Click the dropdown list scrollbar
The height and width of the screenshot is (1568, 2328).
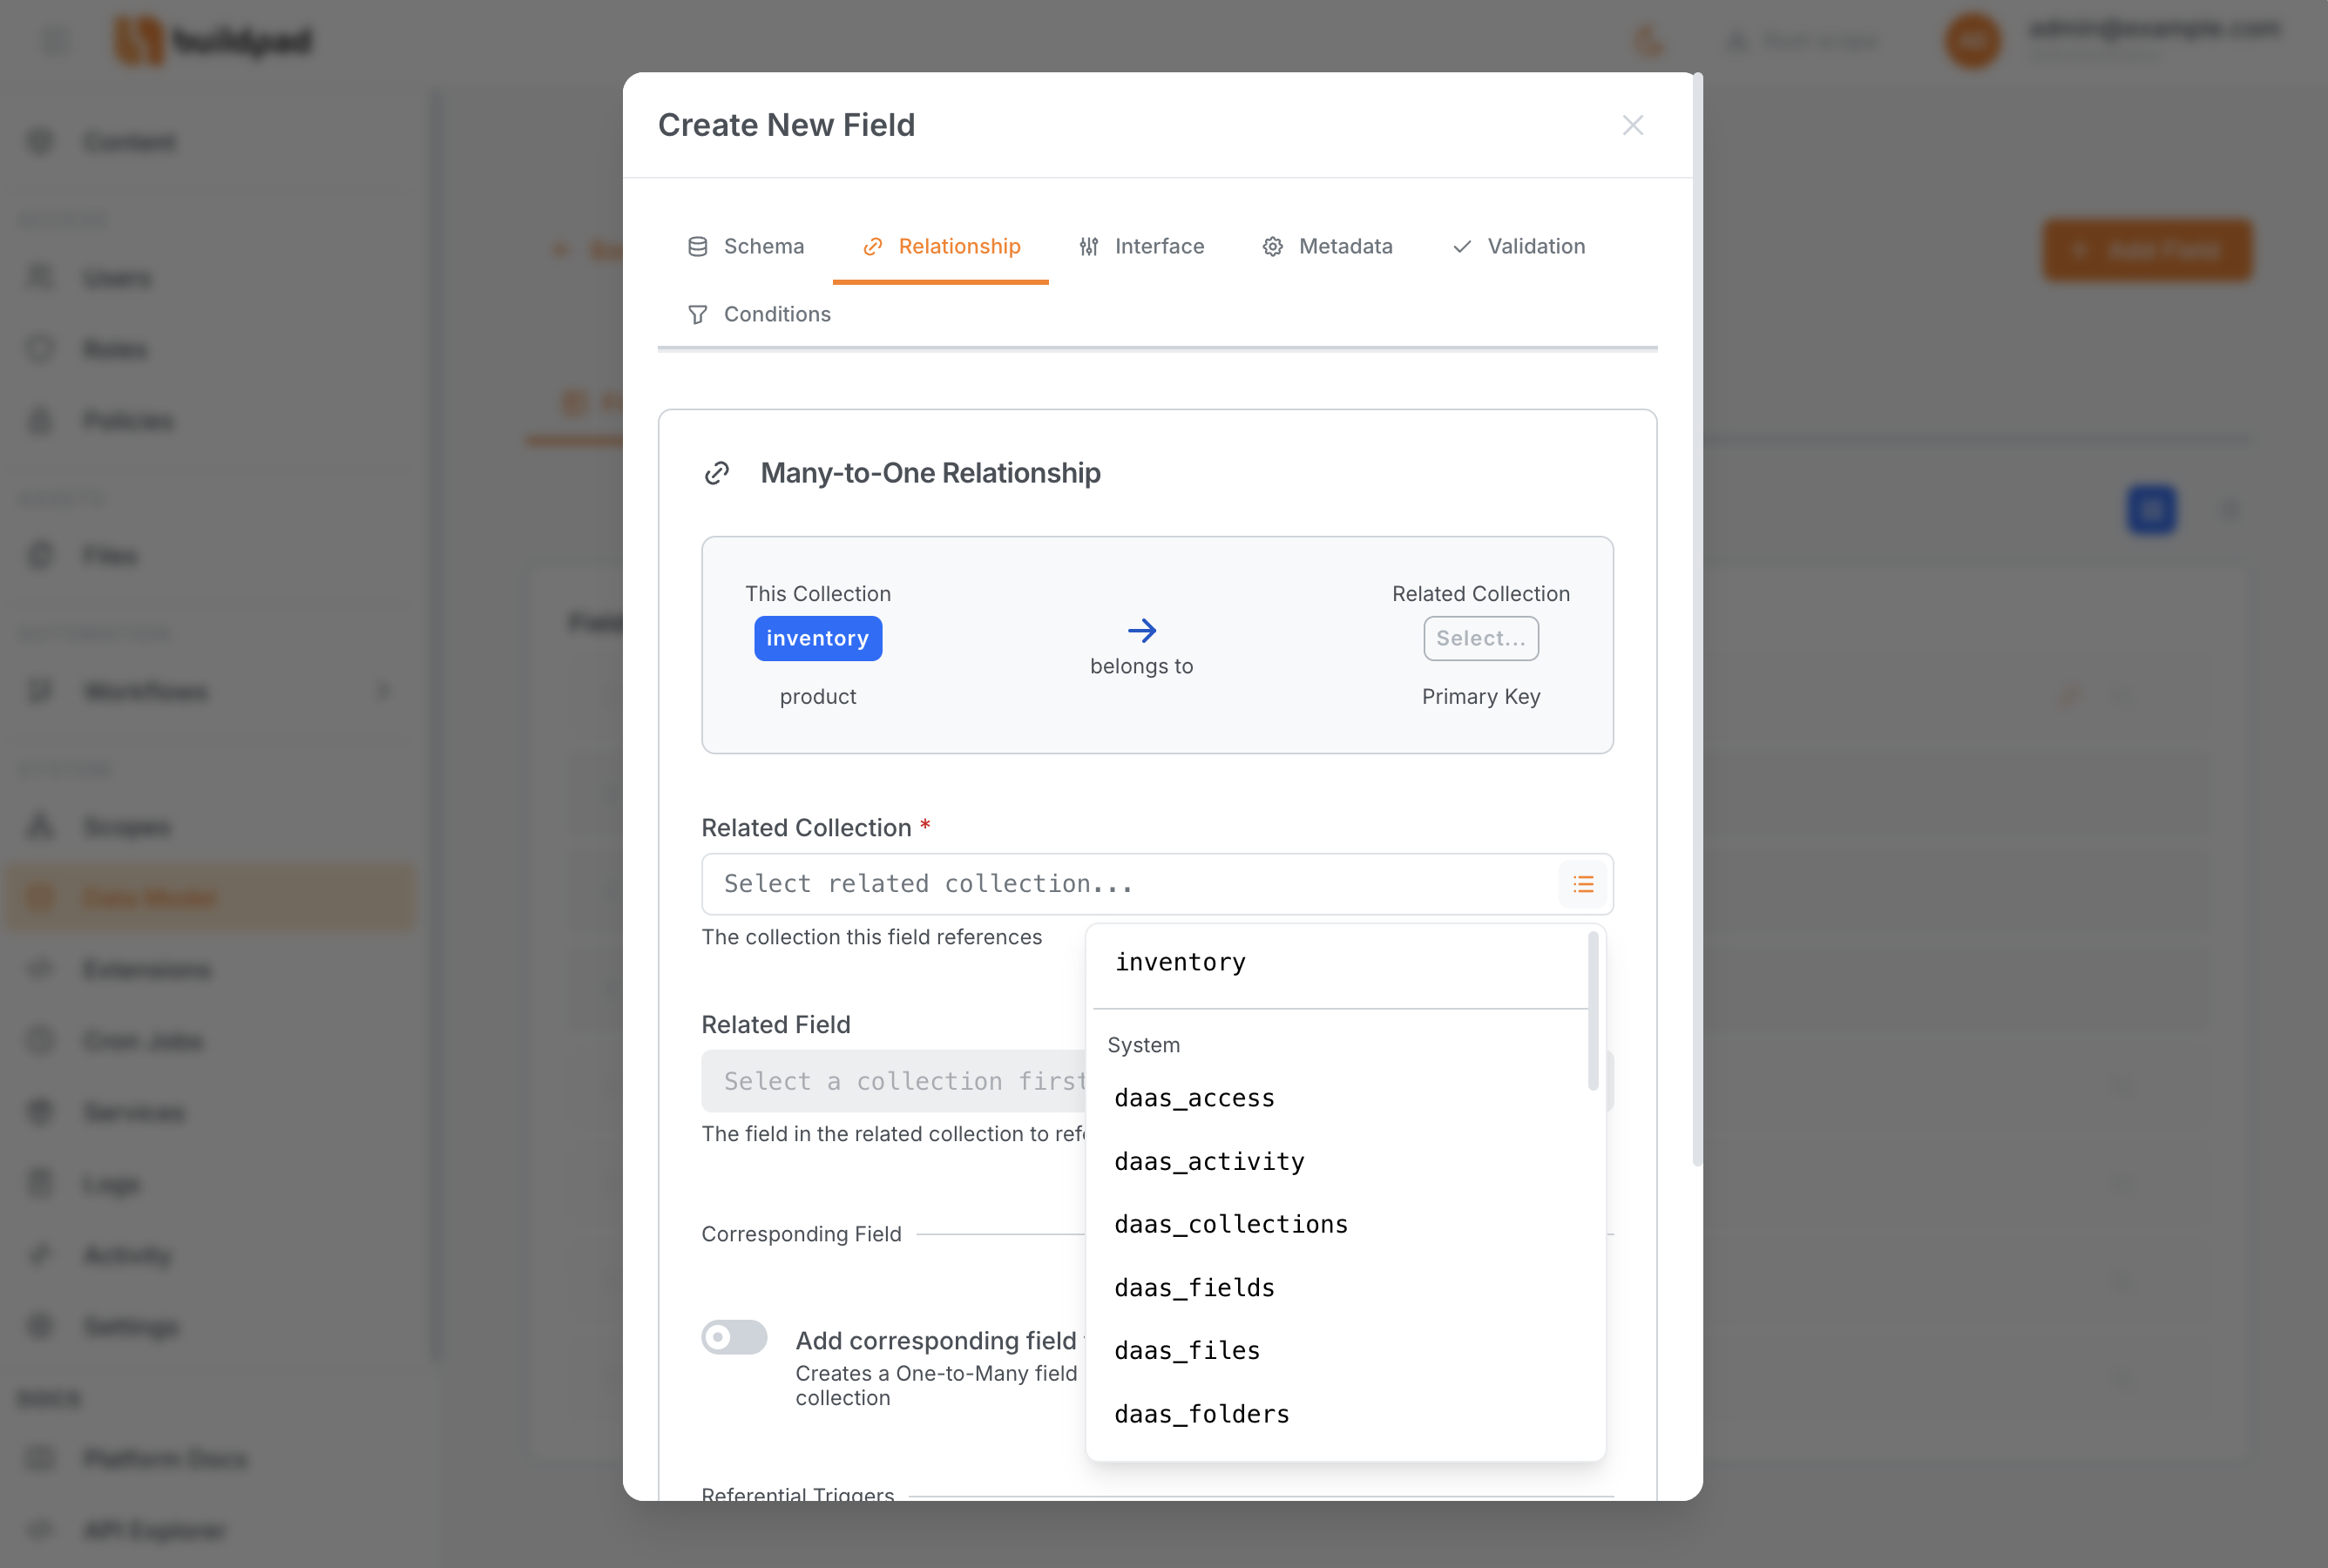pos(1593,1010)
